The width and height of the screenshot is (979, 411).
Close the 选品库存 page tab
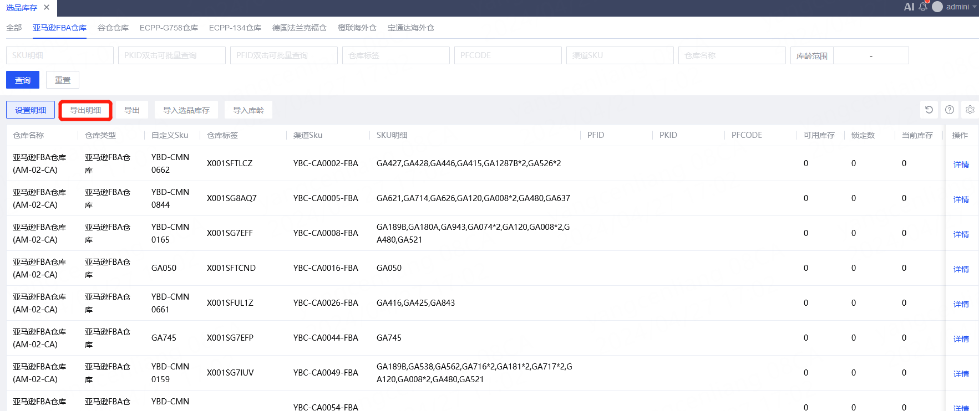(x=47, y=8)
